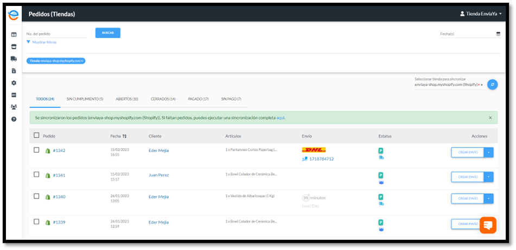Check the box for order #1341
Image resolution: width=516 pixels, height=250 pixels.
(x=36, y=174)
